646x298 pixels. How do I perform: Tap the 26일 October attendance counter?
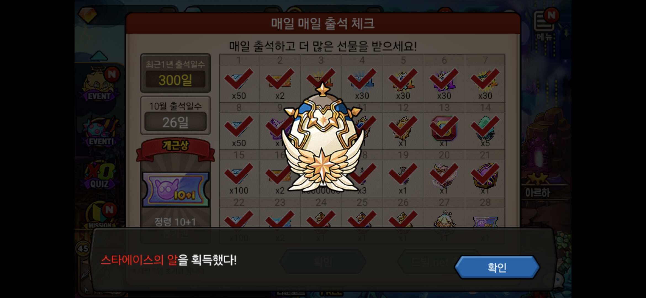click(x=176, y=122)
